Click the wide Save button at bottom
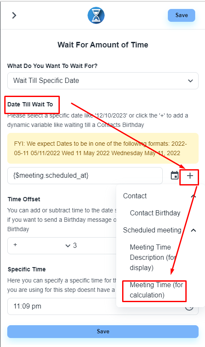The height and width of the screenshot is (347, 205). click(x=103, y=331)
